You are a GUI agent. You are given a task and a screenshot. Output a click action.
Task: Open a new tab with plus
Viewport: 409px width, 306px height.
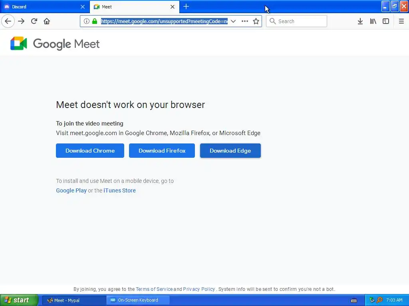[x=186, y=6]
